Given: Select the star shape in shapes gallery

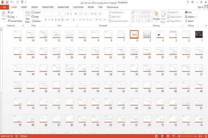Looking at the screenshot, I should 148,20.
